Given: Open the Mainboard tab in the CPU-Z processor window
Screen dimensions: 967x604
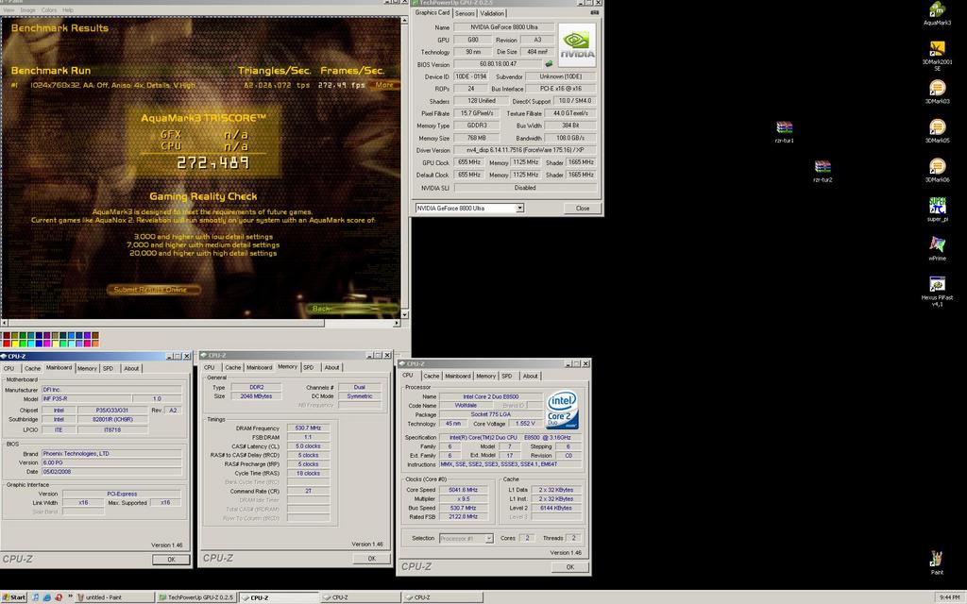Looking at the screenshot, I should (x=458, y=376).
